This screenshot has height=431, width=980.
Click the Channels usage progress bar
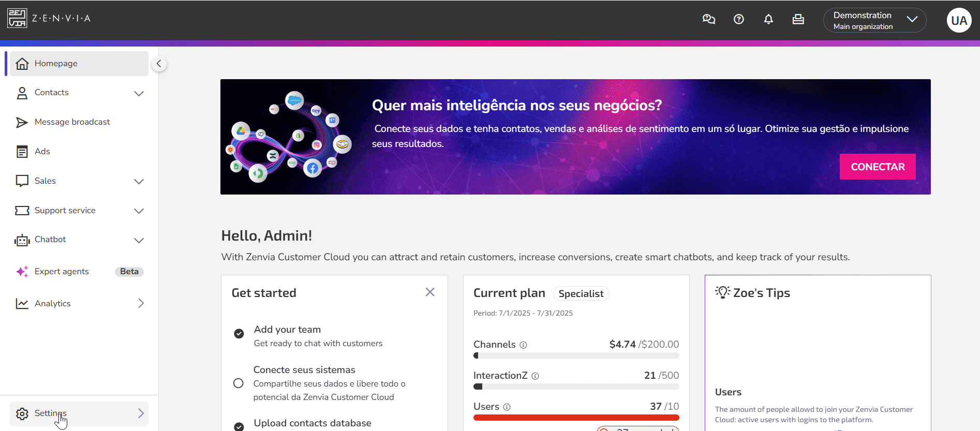coord(576,355)
